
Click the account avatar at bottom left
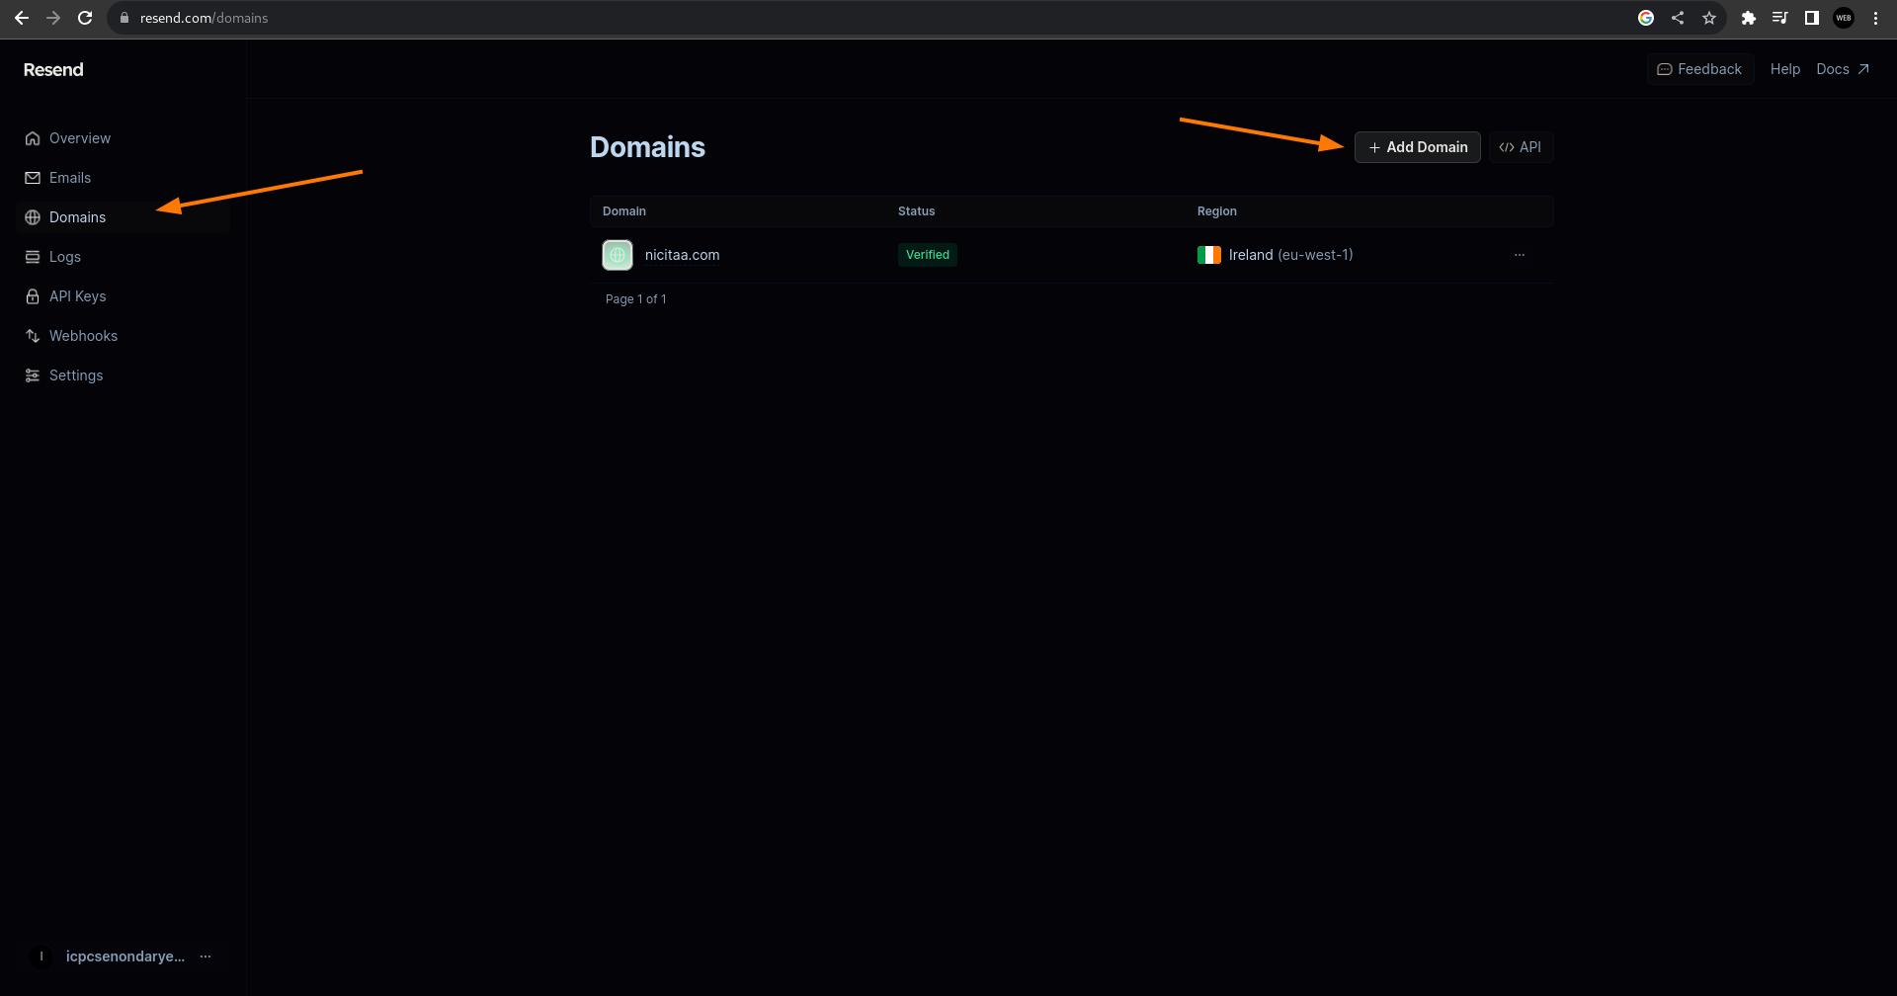(41, 956)
